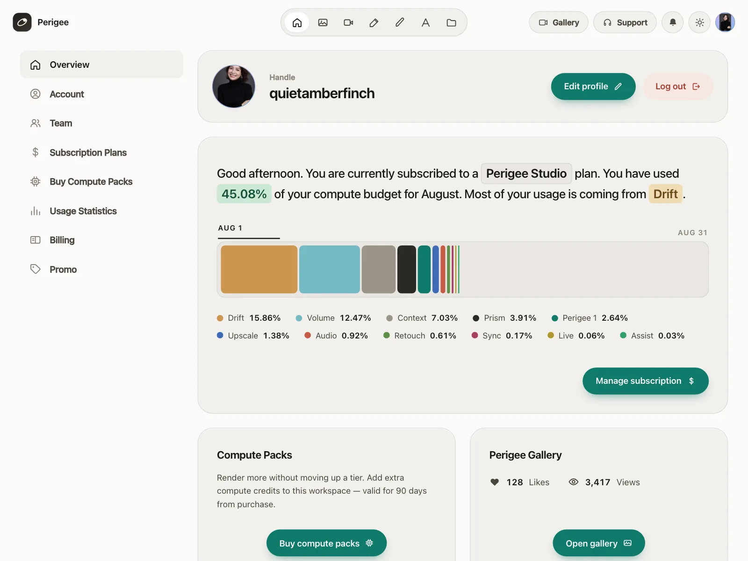This screenshot has width=748, height=561.
Task: Select the teal Perigee 1 bar segment
Action: tap(424, 269)
